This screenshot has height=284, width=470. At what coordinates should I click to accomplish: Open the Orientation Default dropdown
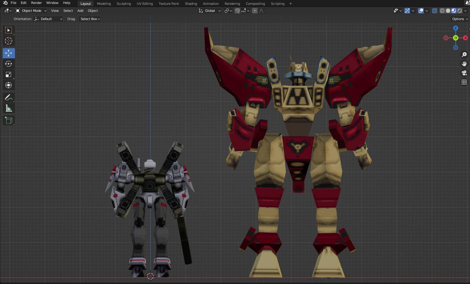click(x=49, y=19)
